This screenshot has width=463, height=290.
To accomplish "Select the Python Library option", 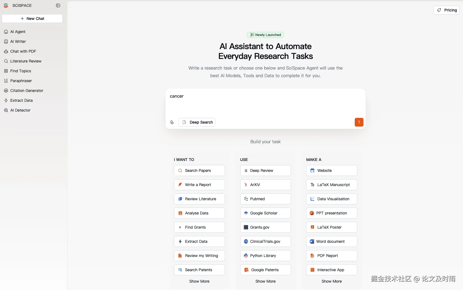I will pos(265,256).
